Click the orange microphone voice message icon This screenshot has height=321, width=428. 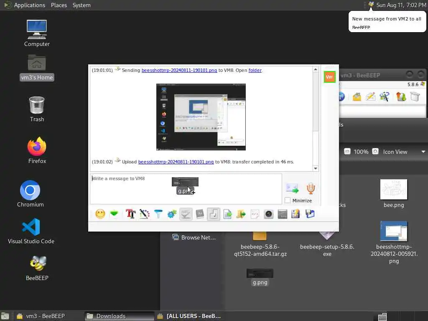pos(311,189)
